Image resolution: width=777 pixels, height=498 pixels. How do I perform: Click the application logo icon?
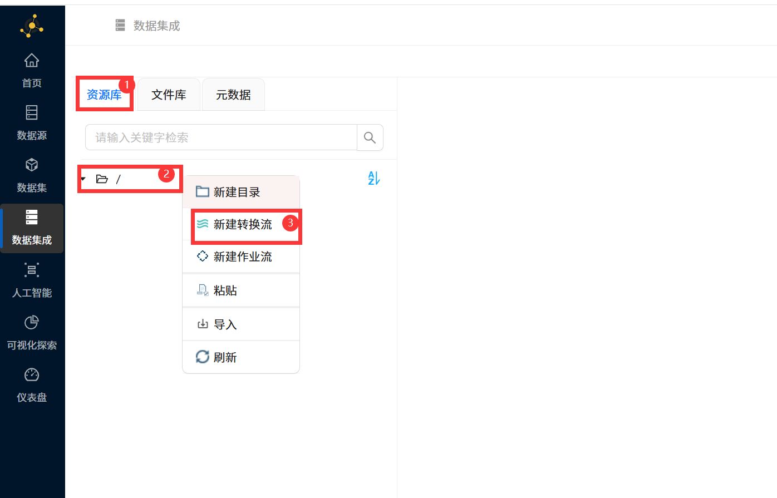tap(32, 26)
